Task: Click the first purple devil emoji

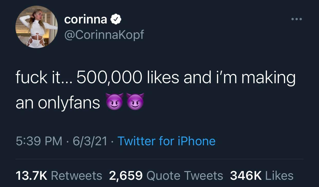Action: point(115,102)
